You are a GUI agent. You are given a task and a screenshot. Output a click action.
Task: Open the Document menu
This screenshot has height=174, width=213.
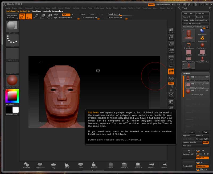(x=29, y=8)
